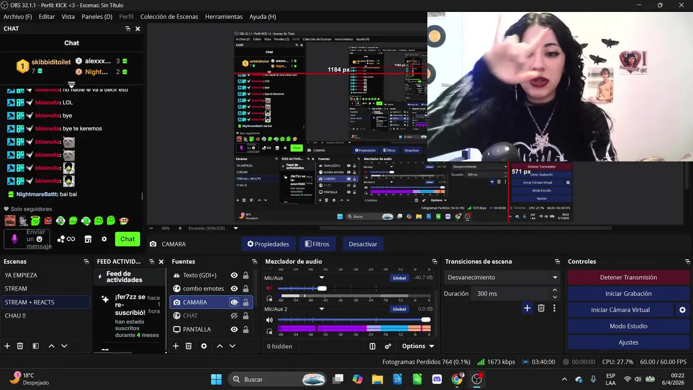This screenshot has width=693, height=390.
Task: Open the Vista menu
Action: (68, 17)
